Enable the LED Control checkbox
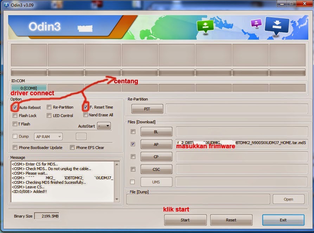 click(x=49, y=115)
